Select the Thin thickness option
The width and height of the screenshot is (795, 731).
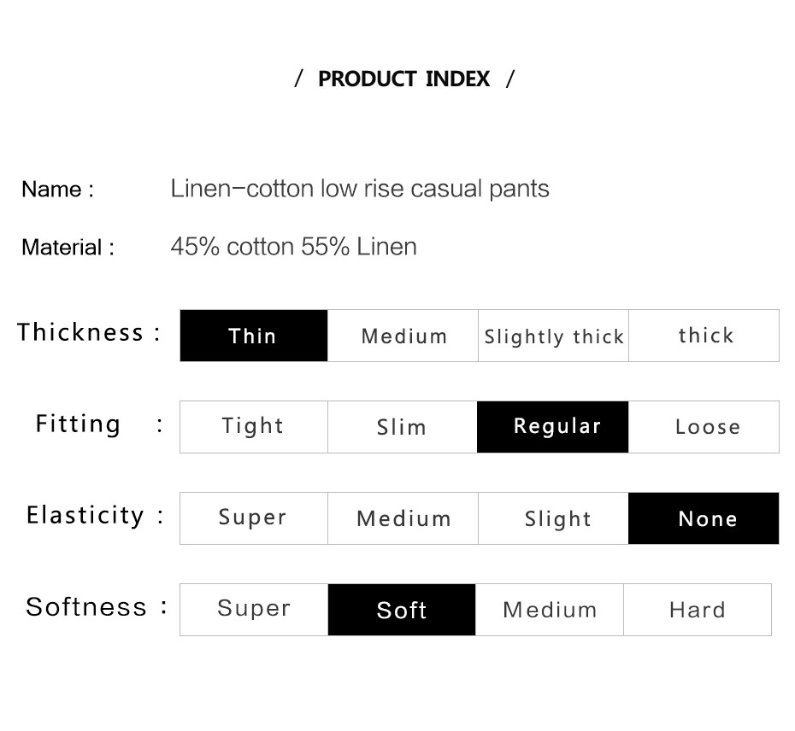pos(254,336)
